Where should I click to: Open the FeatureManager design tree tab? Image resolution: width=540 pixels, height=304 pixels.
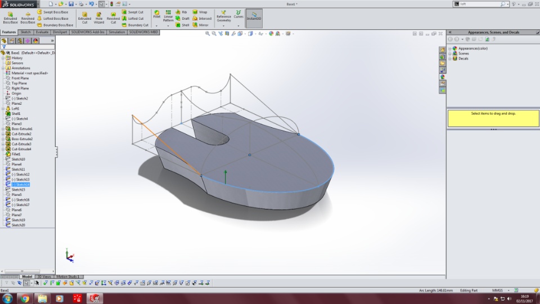4,41
